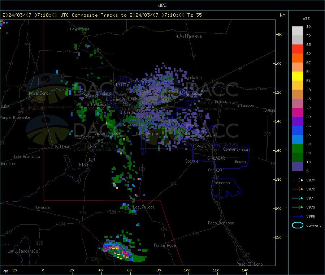This screenshot has width=325, height=275.
Task: Click the Composite Tracks timestamp header text
Action: tap(102, 15)
